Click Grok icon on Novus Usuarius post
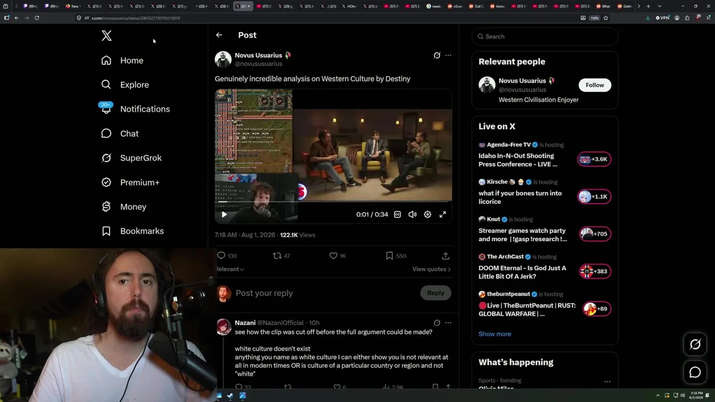715x402 pixels. pyautogui.click(x=437, y=55)
